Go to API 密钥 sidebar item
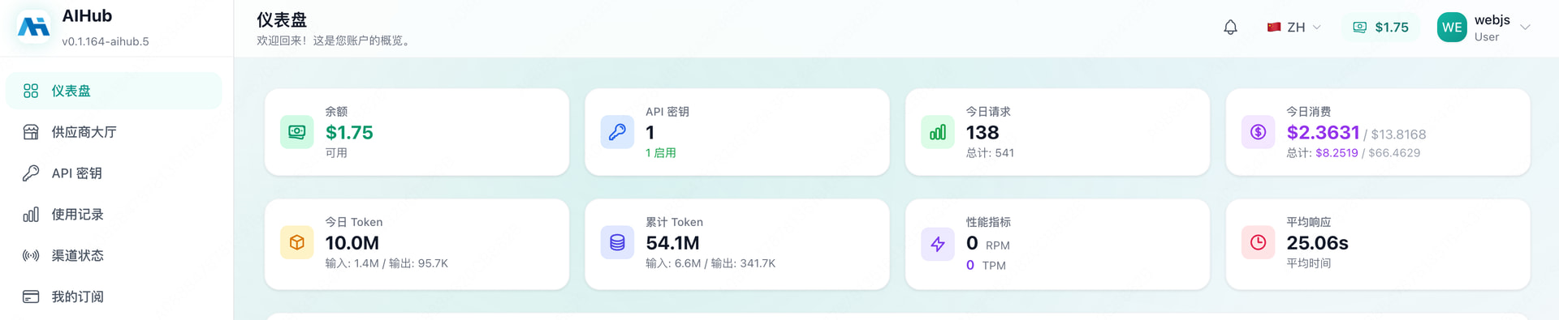 pos(114,173)
